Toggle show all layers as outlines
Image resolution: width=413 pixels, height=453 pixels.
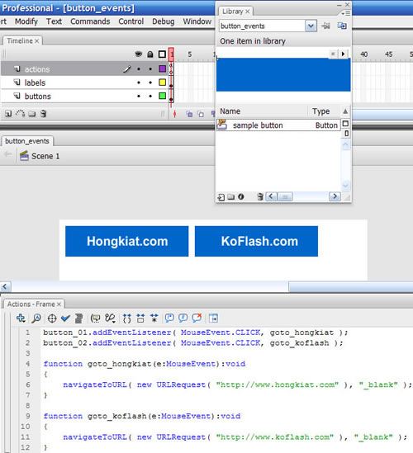pos(162,54)
